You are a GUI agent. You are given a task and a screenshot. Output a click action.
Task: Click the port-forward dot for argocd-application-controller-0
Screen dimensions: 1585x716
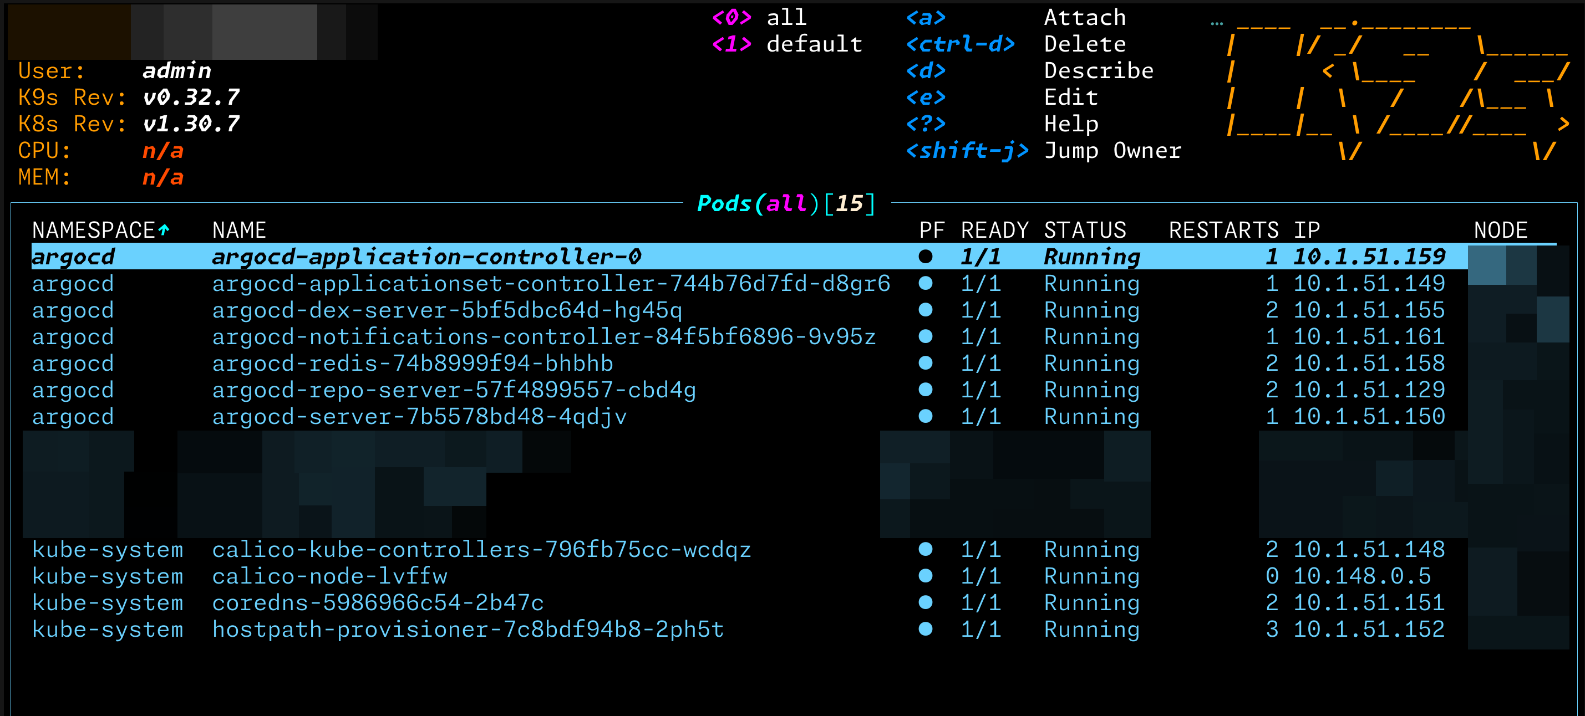pos(925,257)
